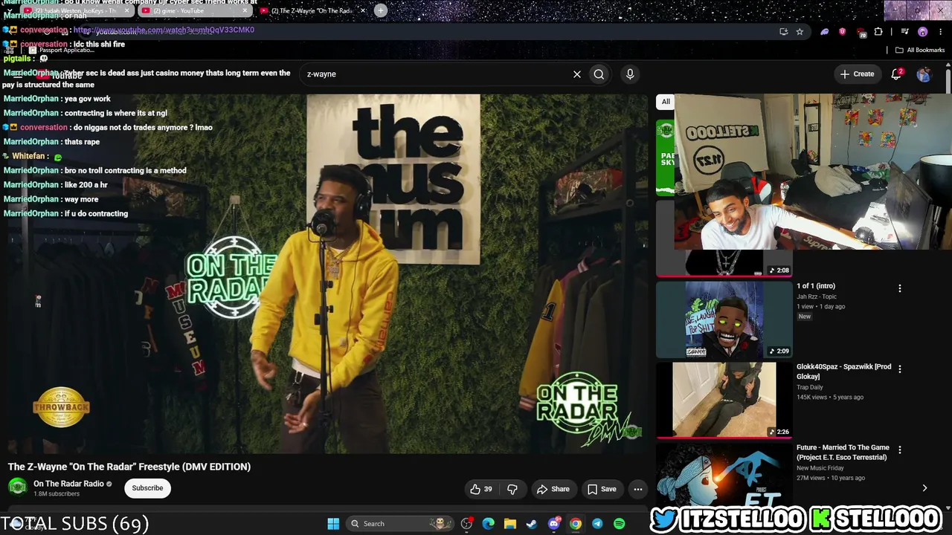Bookmark this page with the star
The height and width of the screenshot is (535, 952).
click(x=800, y=32)
